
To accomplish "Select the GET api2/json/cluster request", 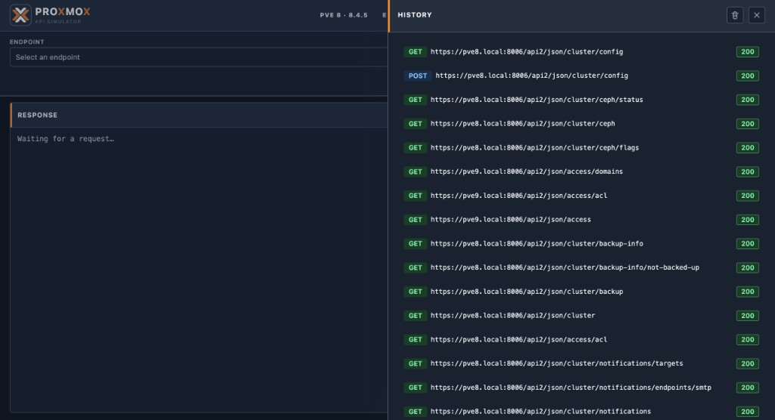I will [x=581, y=316].
